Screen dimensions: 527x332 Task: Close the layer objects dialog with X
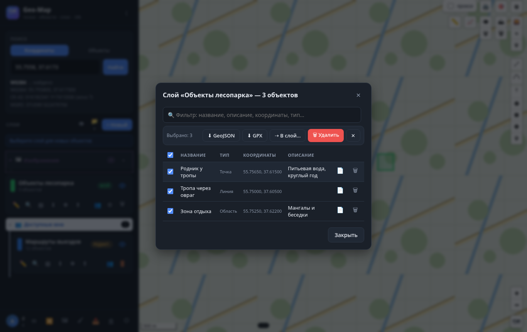click(x=358, y=95)
